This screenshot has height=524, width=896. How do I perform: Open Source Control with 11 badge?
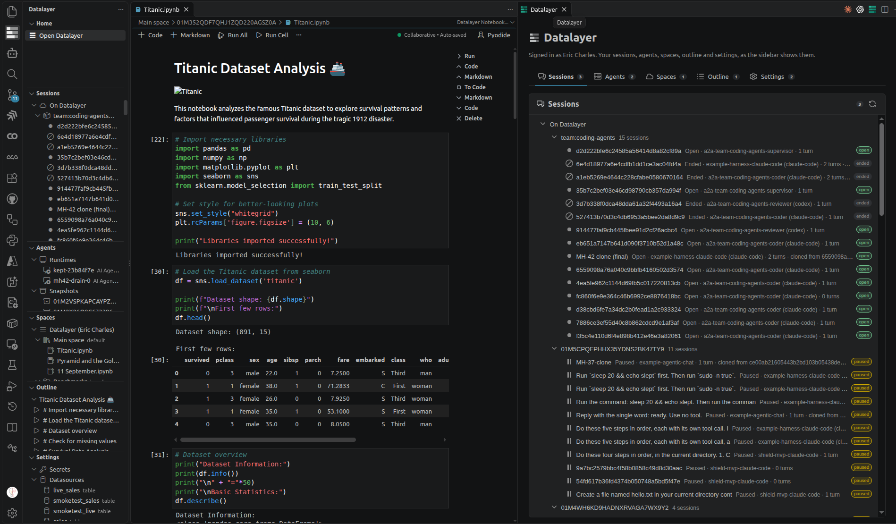(x=12, y=95)
